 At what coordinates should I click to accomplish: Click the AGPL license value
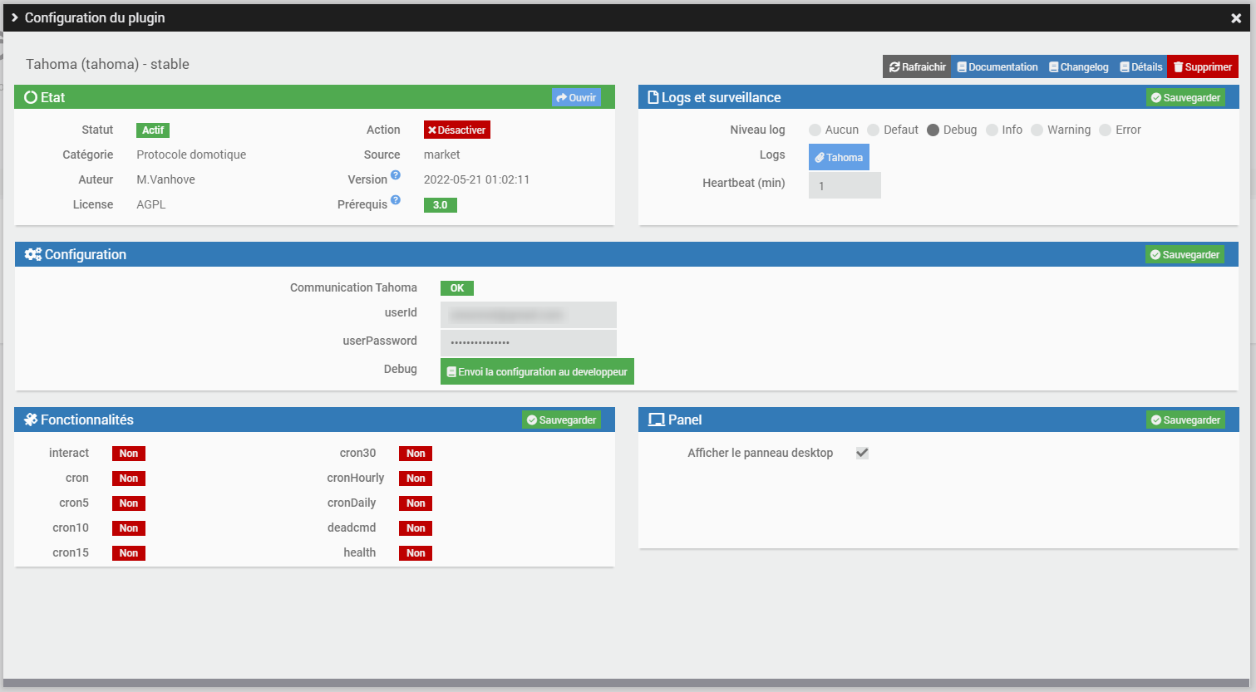(x=151, y=204)
